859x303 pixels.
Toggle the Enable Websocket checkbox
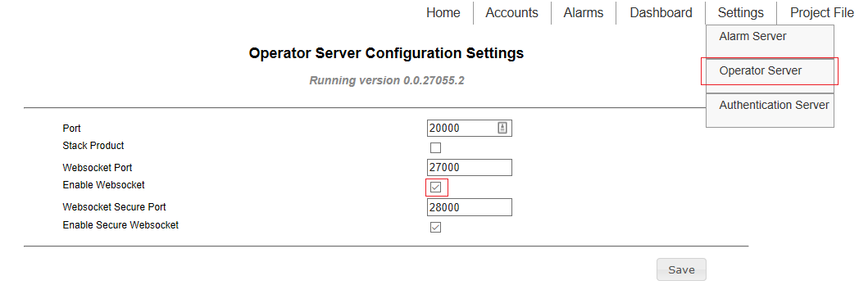[x=435, y=187]
